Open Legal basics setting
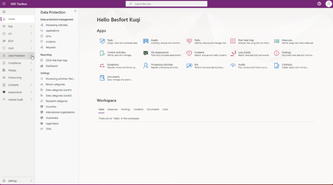Screen dimensions: 333x185 (x=52, y=123)
